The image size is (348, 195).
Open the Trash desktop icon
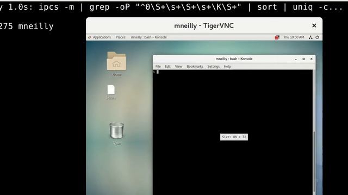(117, 133)
